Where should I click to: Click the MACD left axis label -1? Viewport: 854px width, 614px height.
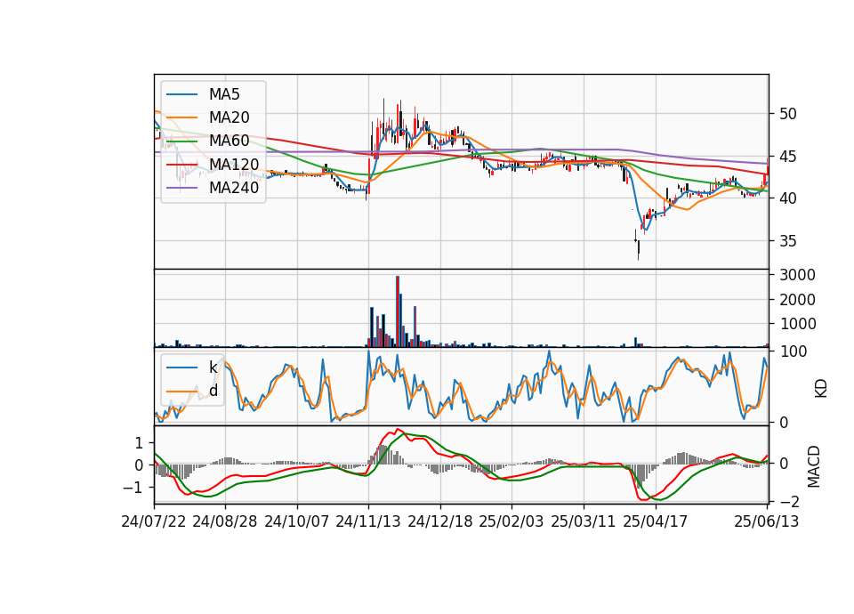[x=133, y=488]
